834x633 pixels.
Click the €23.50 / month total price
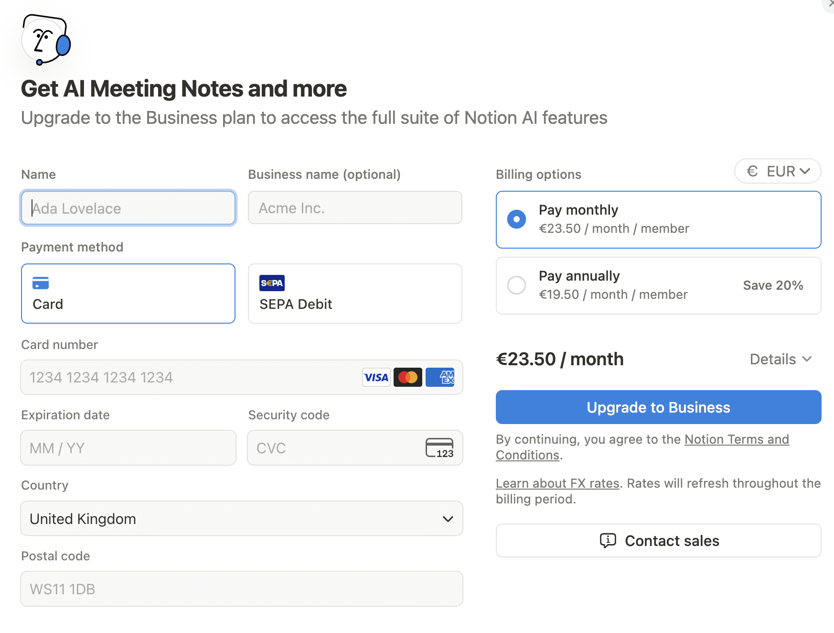click(x=560, y=359)
